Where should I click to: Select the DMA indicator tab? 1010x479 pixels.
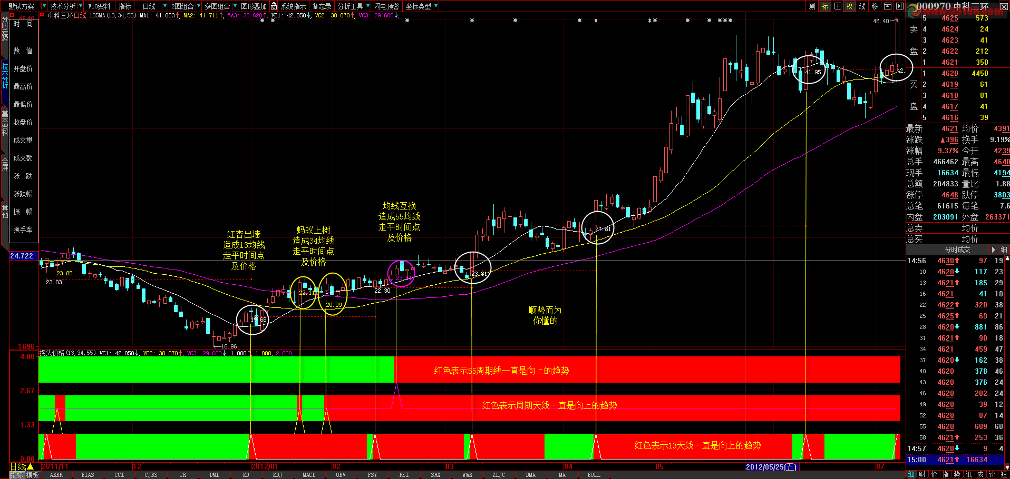[531, 475]
